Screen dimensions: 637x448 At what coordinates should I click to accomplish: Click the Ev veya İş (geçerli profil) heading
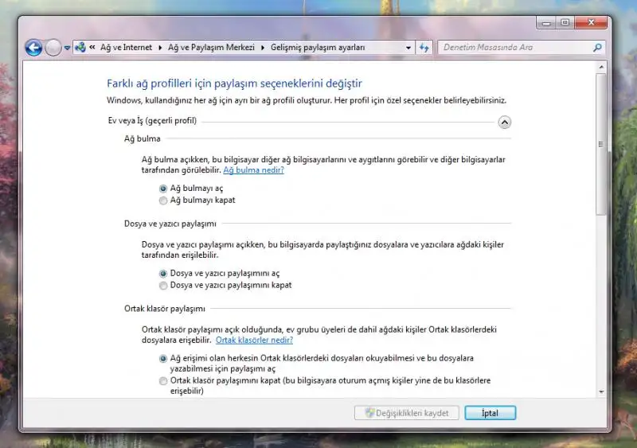click(152, 121)
